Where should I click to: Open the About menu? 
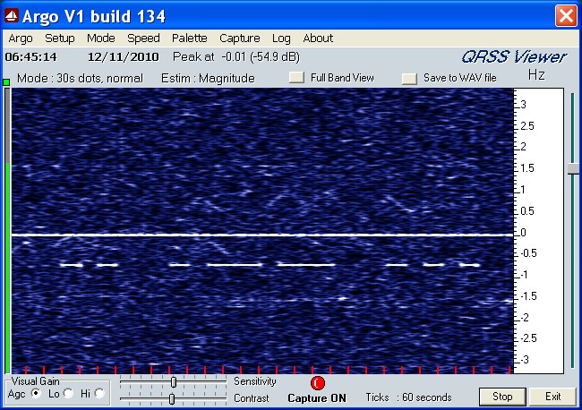(318, 38)
